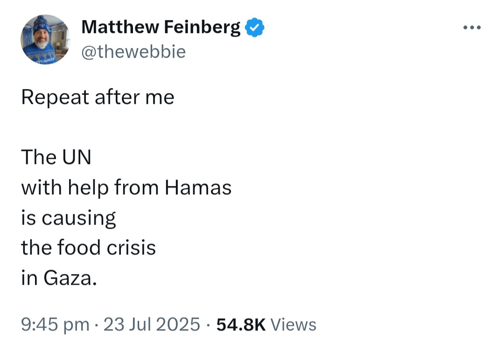Screen dimensions: 504x350
Task: Click the word Hamas in tweet
Action: pos(198,187)
